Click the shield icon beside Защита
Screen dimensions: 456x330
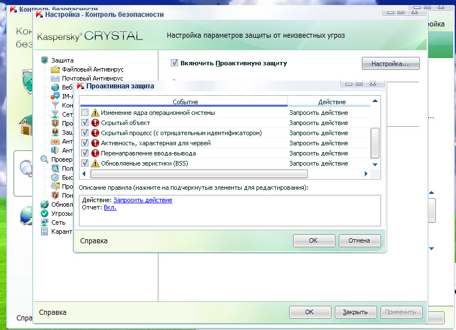click(45, 60)
